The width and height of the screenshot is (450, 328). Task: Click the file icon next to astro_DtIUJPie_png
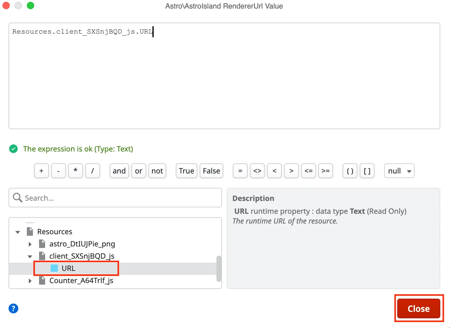(x=42, y=244)
